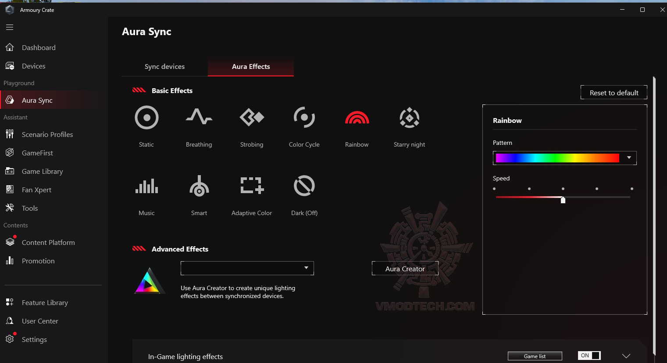Screen dimensions: 667x363
Task: Launch Aura Creator
Action: [405, 268]
